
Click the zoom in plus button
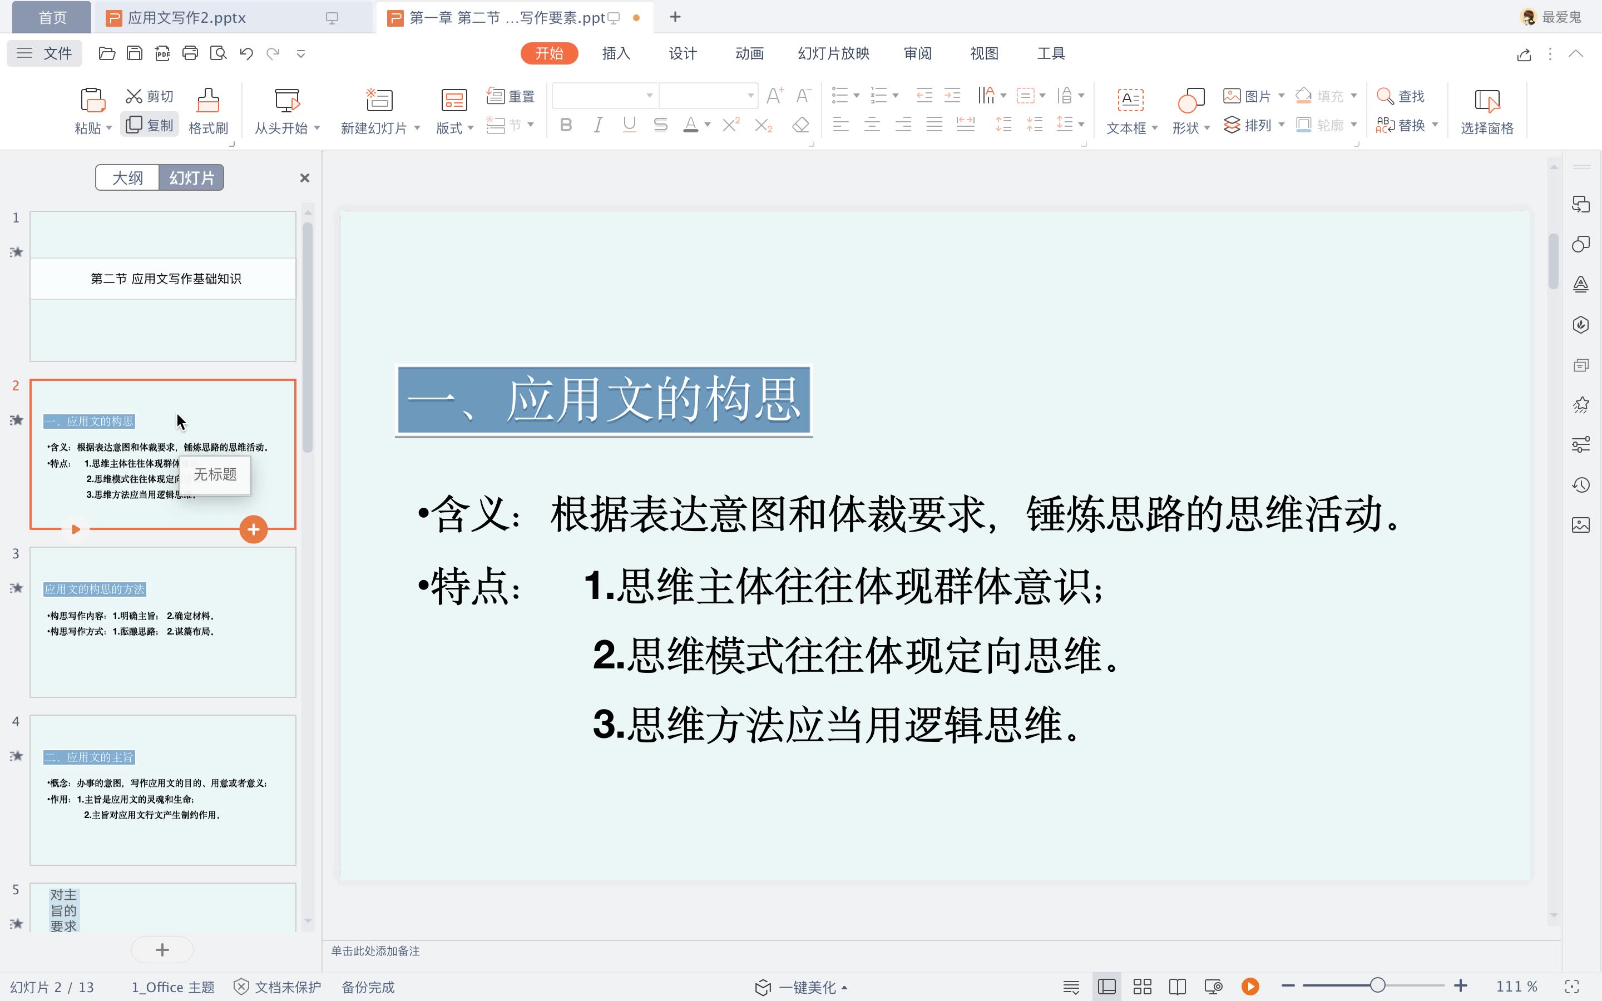click(1460, 986)
